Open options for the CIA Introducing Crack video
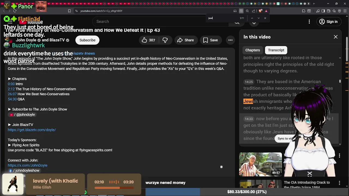Viewport: 349px width, 196px height. (339, 183)
